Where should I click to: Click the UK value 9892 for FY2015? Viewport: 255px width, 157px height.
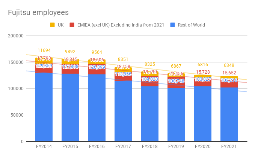(70, 52)
